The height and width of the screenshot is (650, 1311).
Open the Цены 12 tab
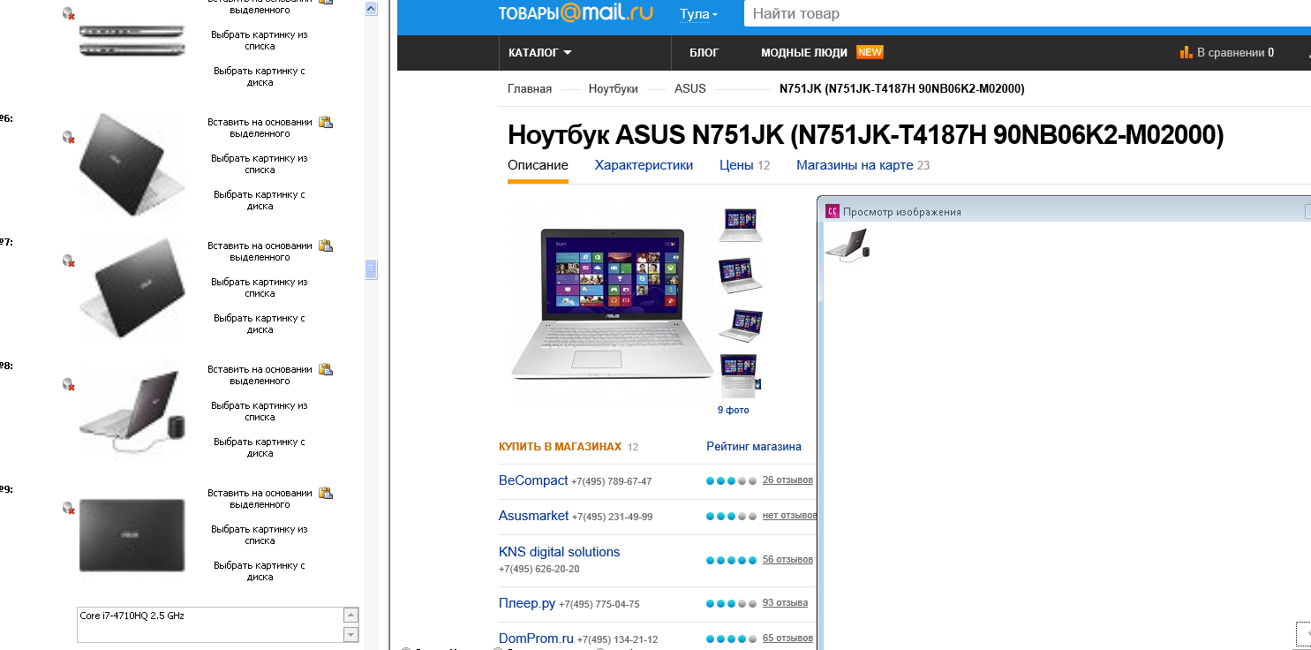tap(745, 165)
